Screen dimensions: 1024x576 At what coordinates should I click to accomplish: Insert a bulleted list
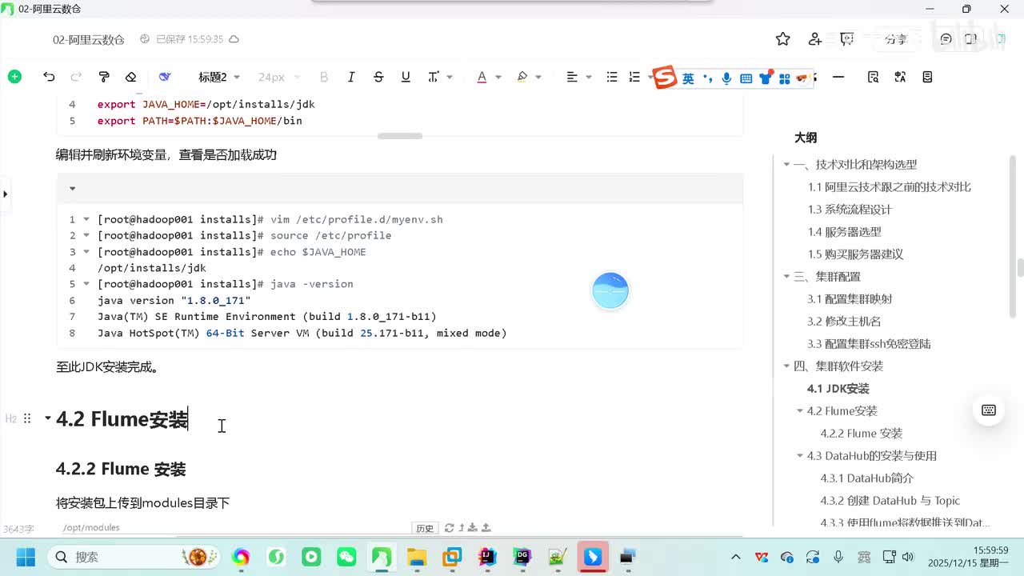click(x=612, y=77)
